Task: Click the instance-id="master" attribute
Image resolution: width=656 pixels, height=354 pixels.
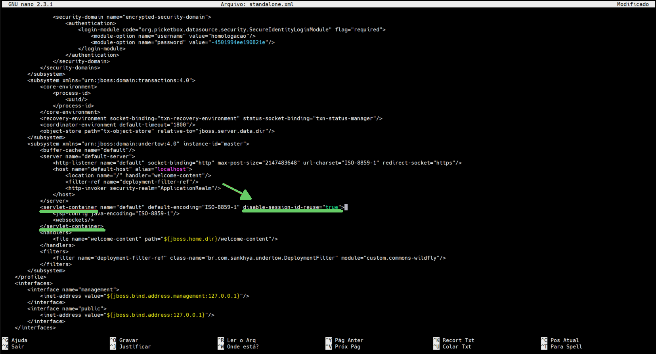Action: [x=214, y=144]
